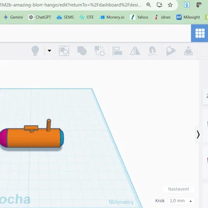The height and width of the screenshot is (208, 208).
Task: Click the Drop to workplane icon
Action: click(188, 51)
